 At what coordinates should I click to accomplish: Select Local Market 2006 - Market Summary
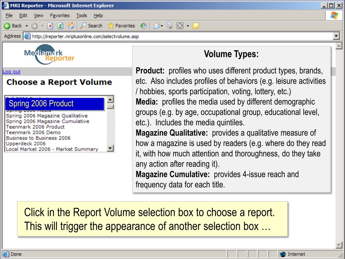pos(52,149)
